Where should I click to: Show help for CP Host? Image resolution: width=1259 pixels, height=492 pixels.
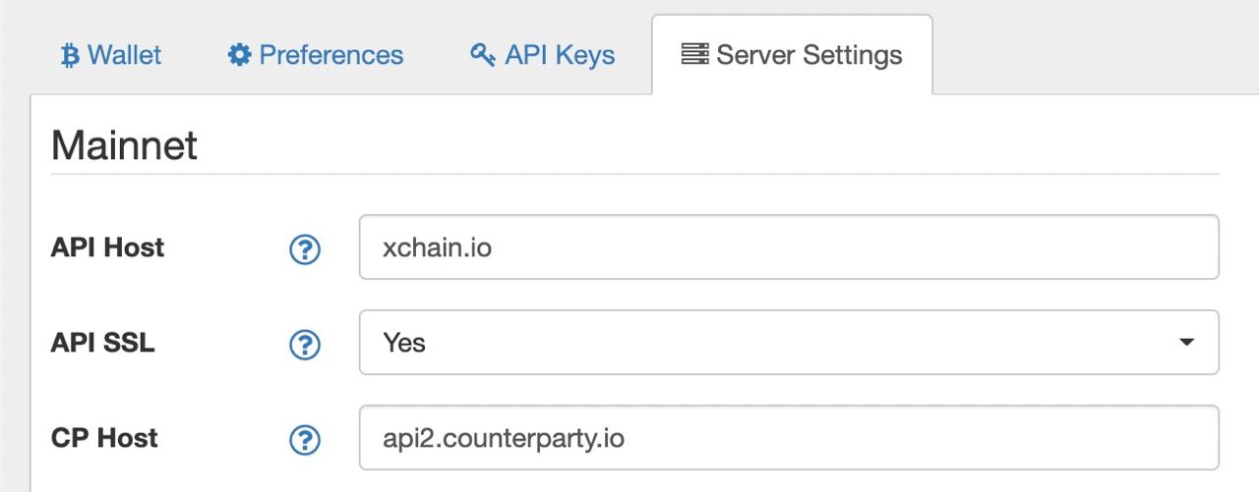pos(305,438)
